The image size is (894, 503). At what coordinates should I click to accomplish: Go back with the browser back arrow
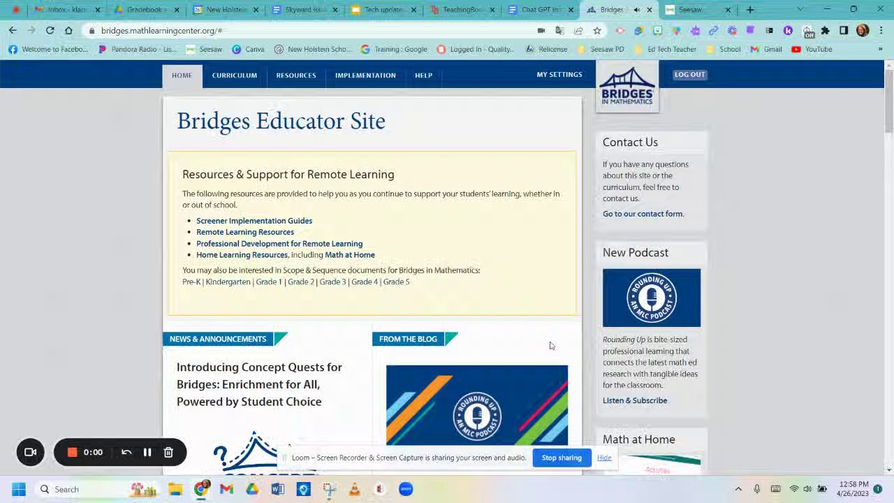point(13,31)
